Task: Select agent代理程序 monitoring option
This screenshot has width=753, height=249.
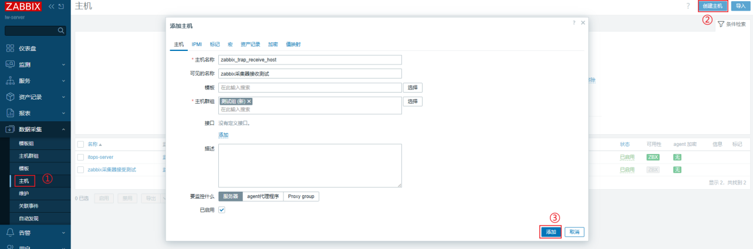Action: (263, 196)
